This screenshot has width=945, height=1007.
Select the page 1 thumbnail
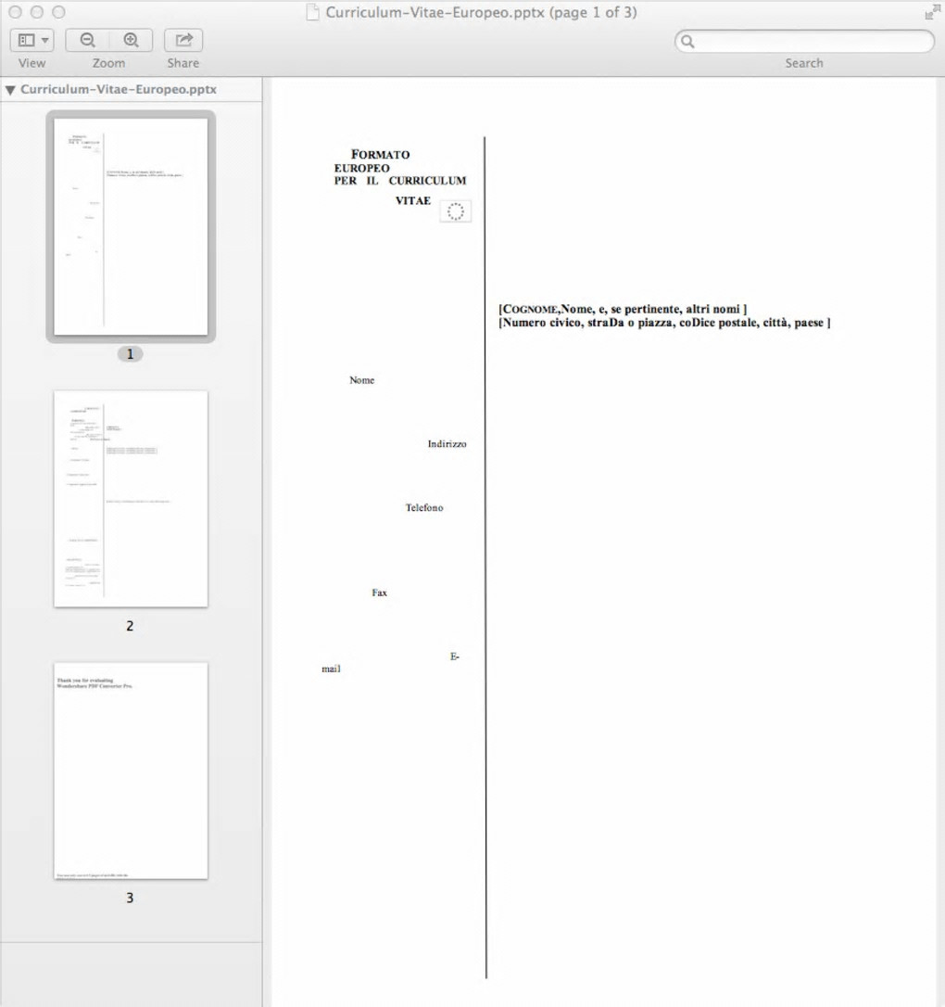point(131,226)
